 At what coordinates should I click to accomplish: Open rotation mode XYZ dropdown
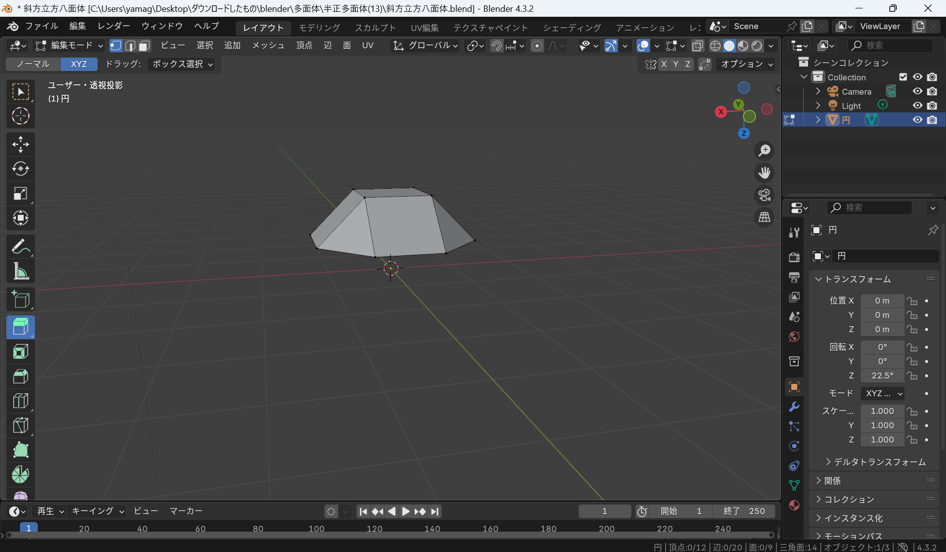tap(882, 393)
